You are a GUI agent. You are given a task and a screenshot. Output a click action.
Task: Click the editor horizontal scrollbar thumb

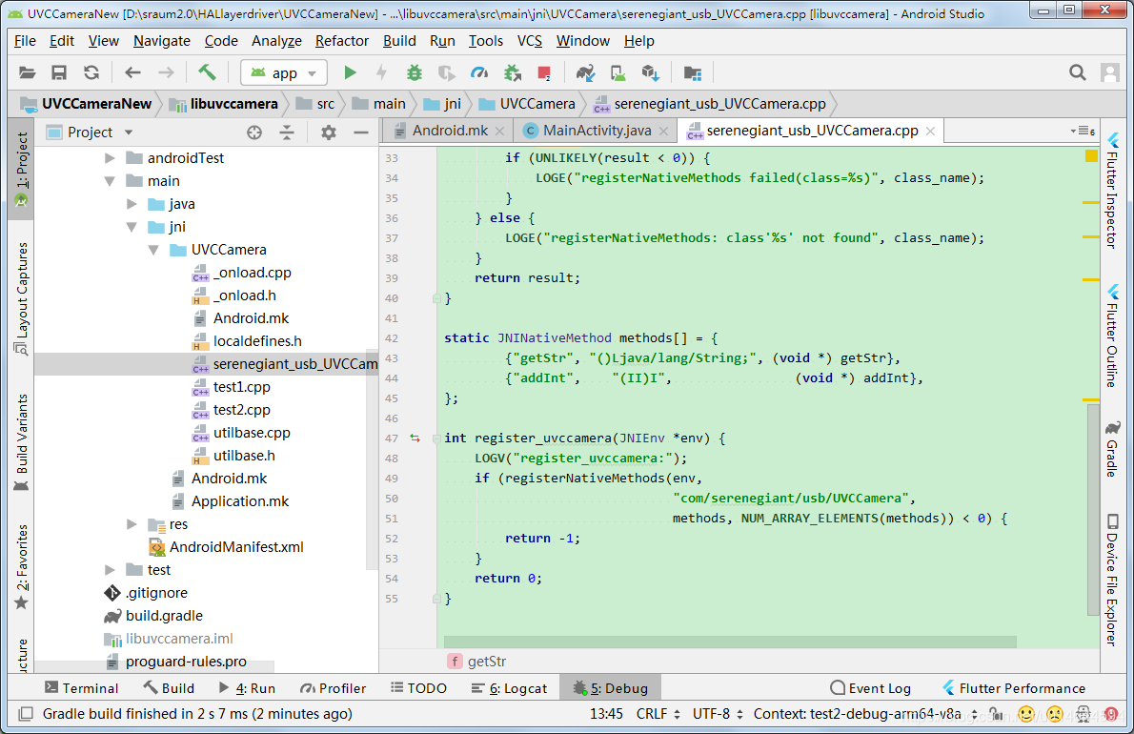click(x=730, y=642)
